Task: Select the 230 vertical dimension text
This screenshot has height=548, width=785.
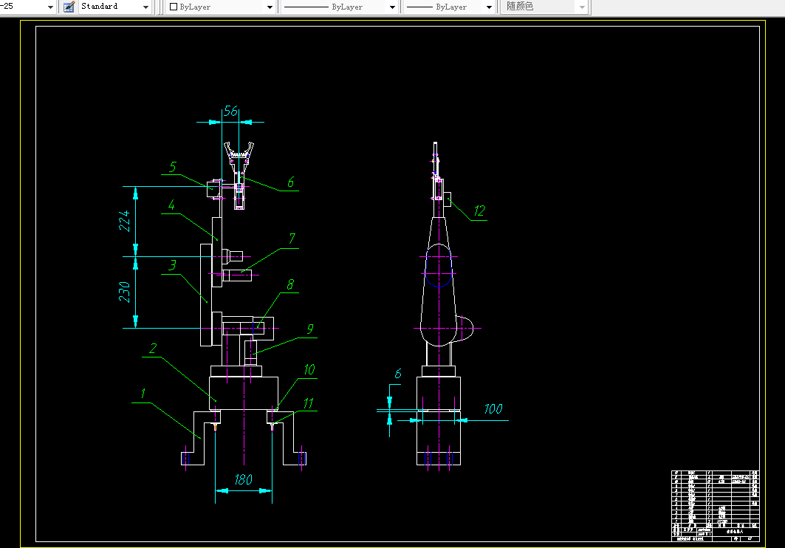Action: pyautogui.click(x=124, y=292)
